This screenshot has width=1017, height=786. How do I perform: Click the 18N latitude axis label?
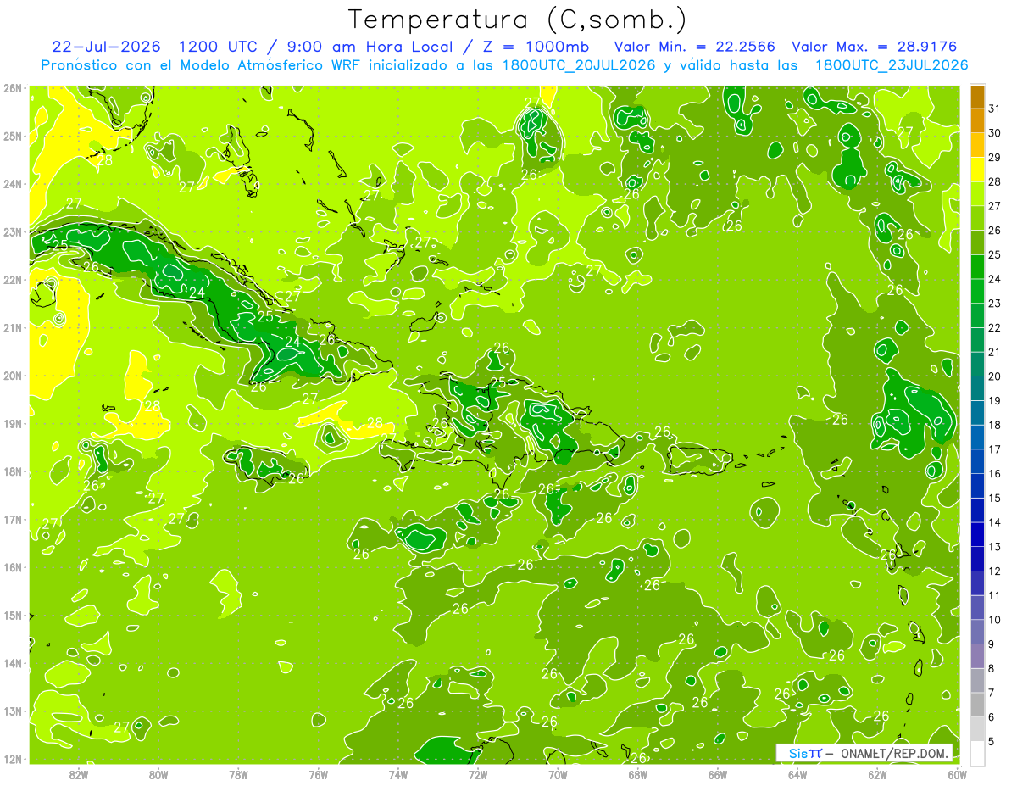[x=13, y=471]
